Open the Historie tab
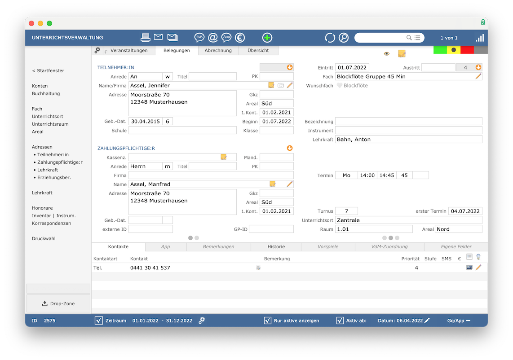Image resolution: width=513 pixels, height=360 pixels. point(276,246)
